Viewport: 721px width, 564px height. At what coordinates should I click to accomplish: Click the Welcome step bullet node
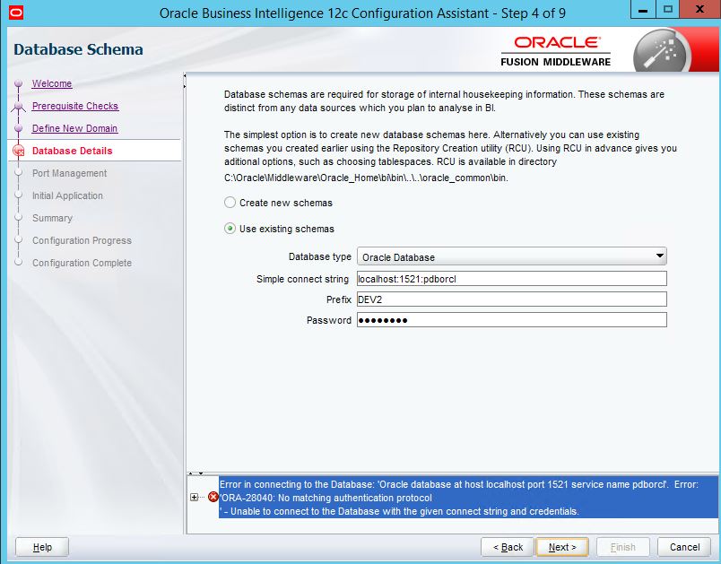tap(18, 84)
